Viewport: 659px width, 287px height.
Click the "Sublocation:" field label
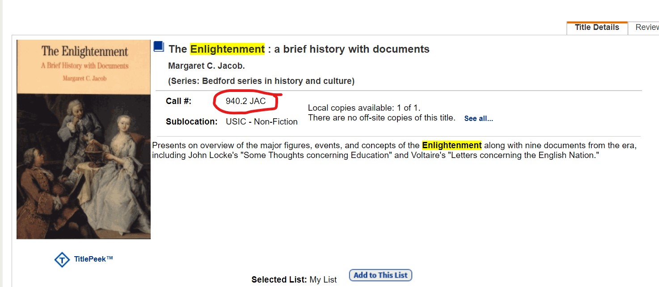(191, 122)
